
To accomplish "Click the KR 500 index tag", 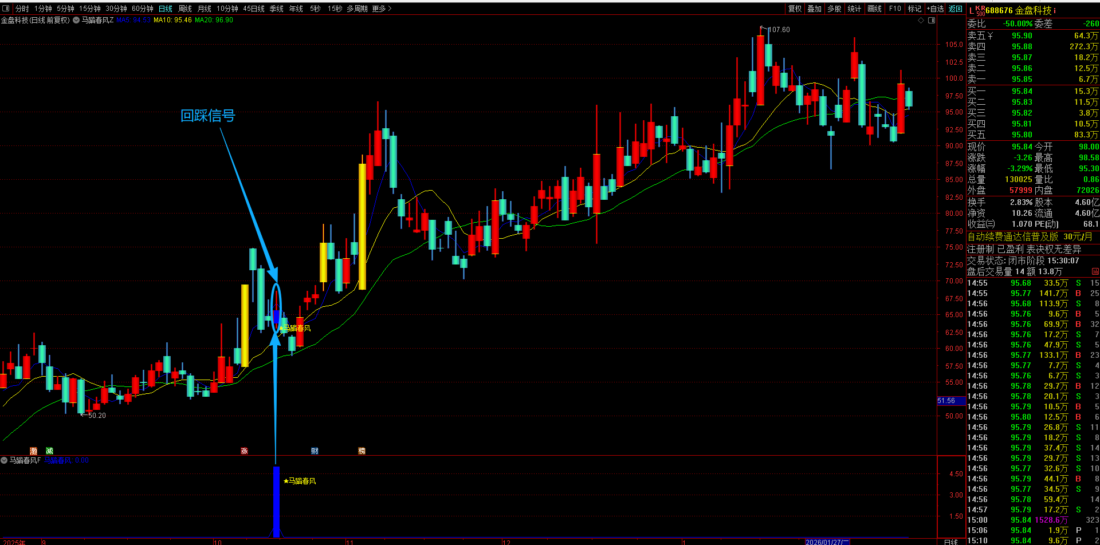I will click(980, 11).
